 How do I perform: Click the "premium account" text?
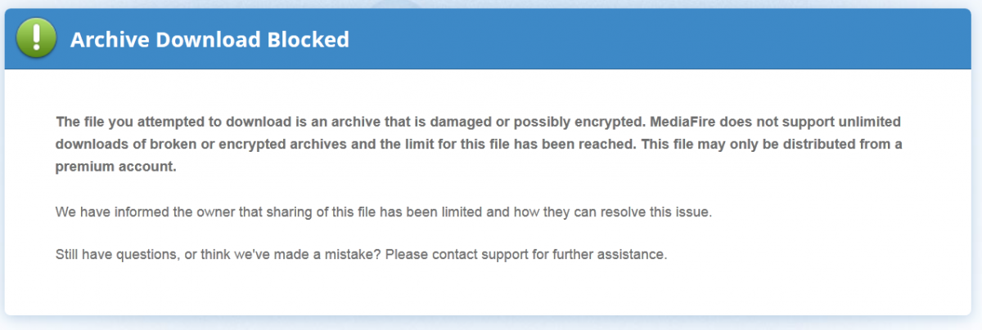(116, 167)
